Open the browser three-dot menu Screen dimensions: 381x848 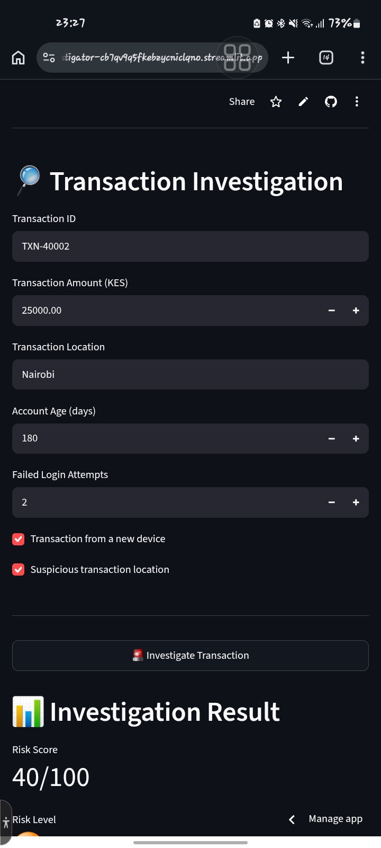(x=362, y=57)
